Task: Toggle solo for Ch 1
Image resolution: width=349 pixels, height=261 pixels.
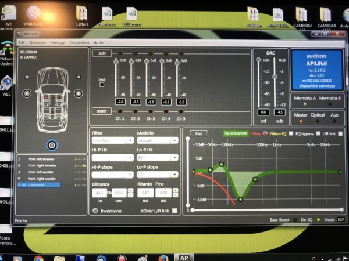Action: pyautogui.click(x=120, y=53)
